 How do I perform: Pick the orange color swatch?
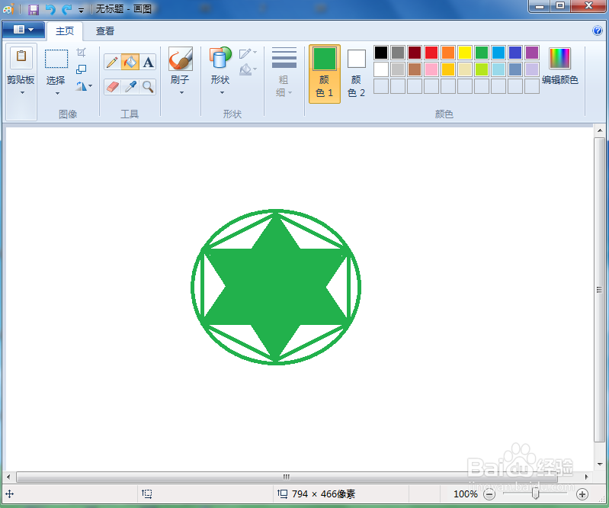pos(448,53)
